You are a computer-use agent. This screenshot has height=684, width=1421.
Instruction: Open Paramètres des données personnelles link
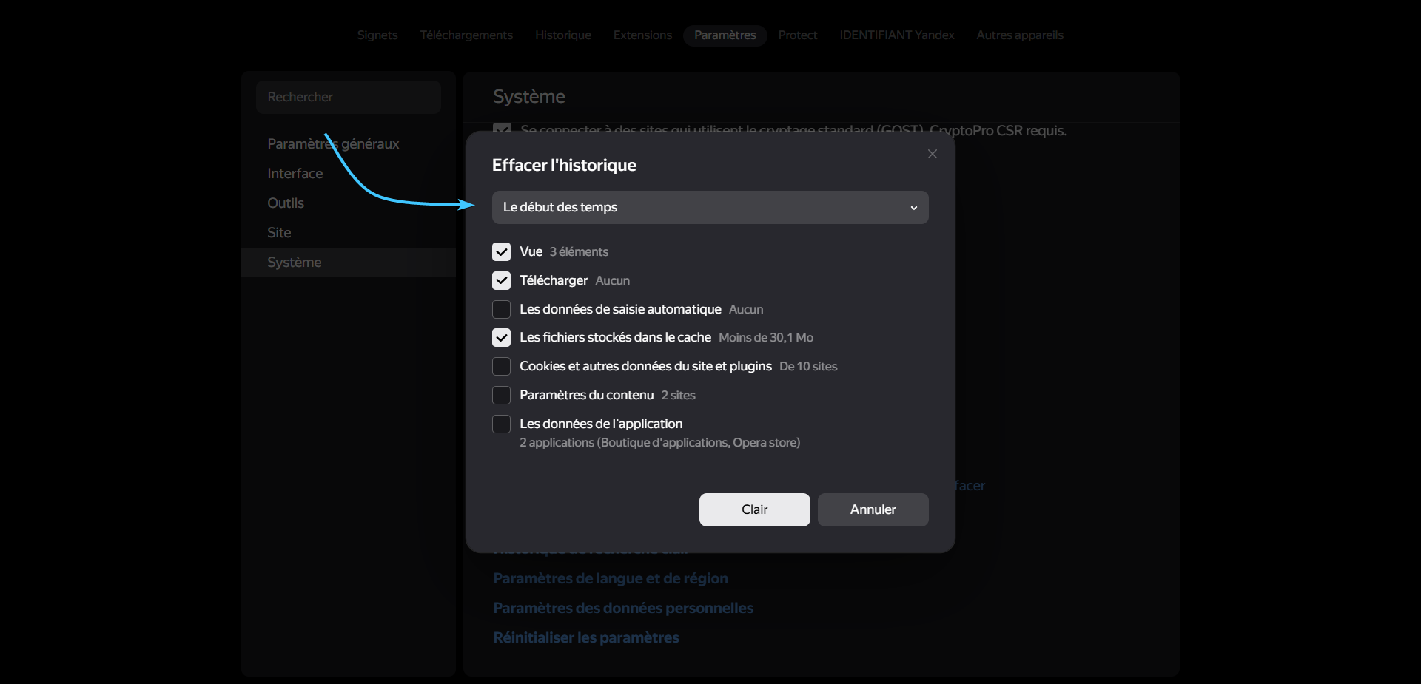[623, 608]
